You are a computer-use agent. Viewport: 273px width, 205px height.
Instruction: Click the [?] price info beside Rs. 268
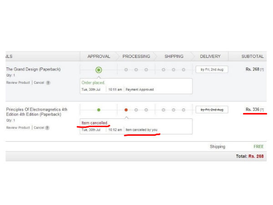click(262, 70)
